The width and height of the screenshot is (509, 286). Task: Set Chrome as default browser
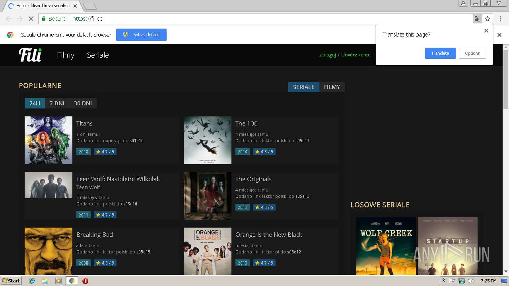point(141,35)
